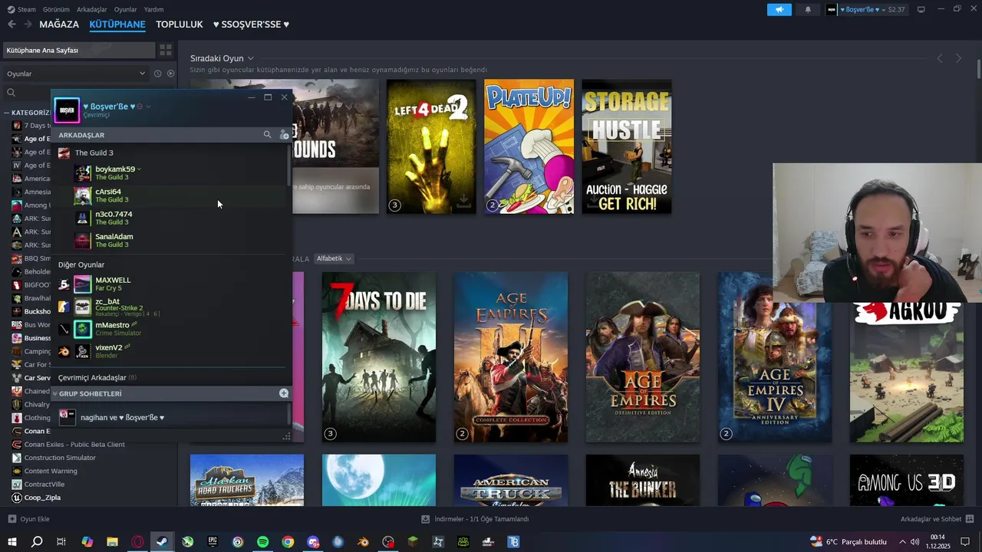Click The Guild 3 game icon in friends list

pos(64,153)
